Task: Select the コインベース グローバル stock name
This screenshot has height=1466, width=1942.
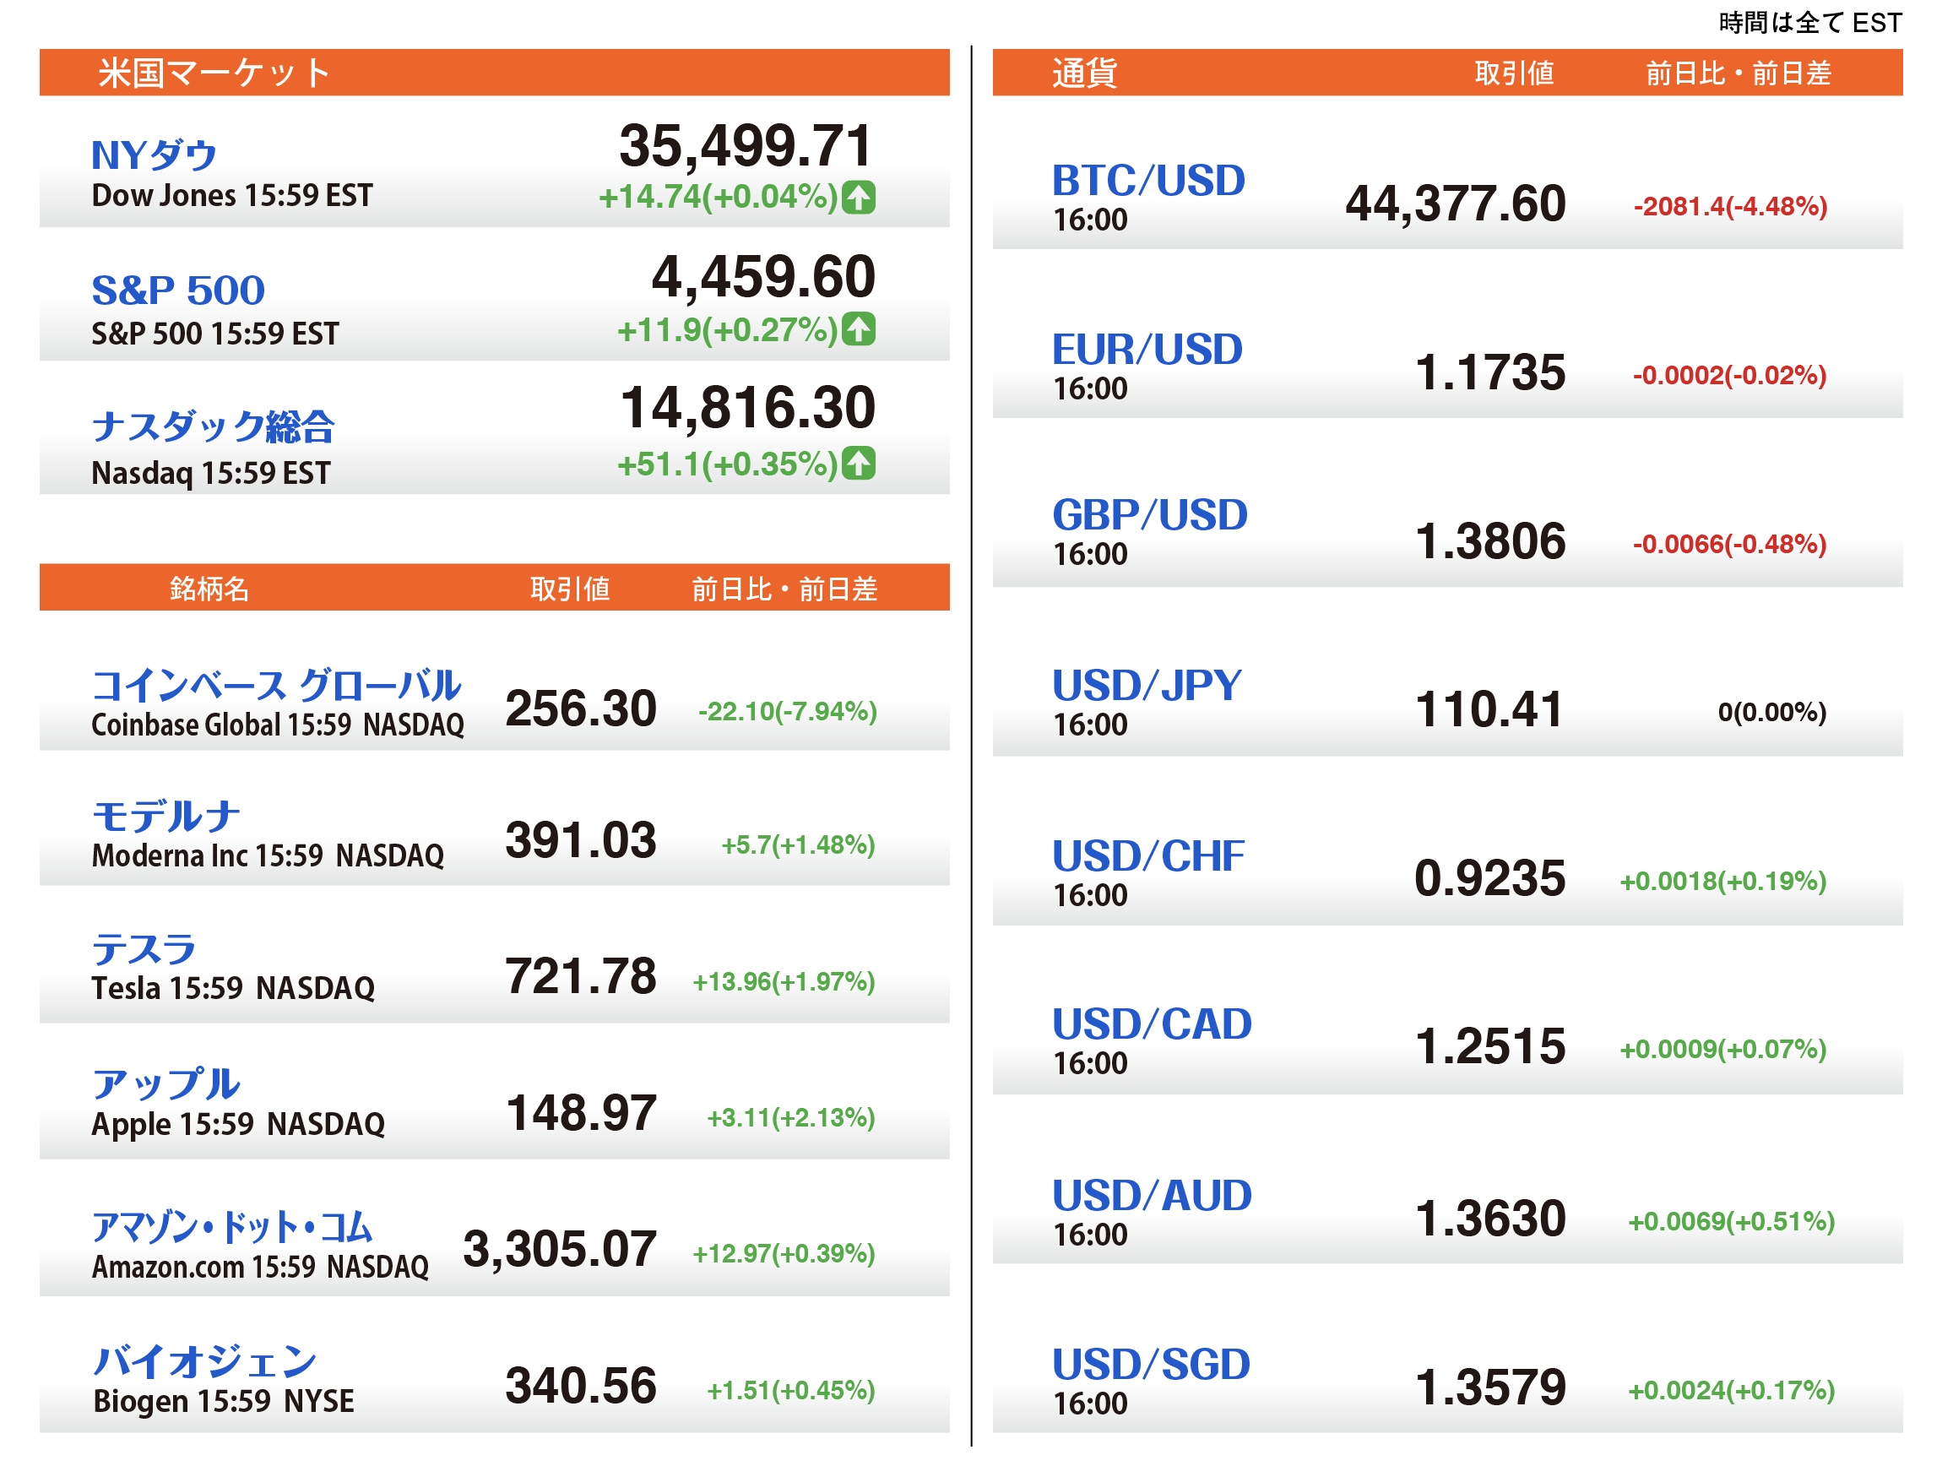Action: click(277, 685)
